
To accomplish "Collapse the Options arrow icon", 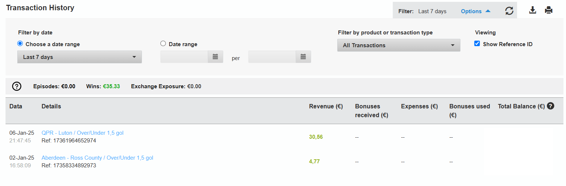I will (x=488, y=11).
